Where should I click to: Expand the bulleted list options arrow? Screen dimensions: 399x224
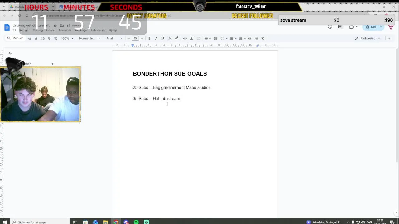click(236, 38)
